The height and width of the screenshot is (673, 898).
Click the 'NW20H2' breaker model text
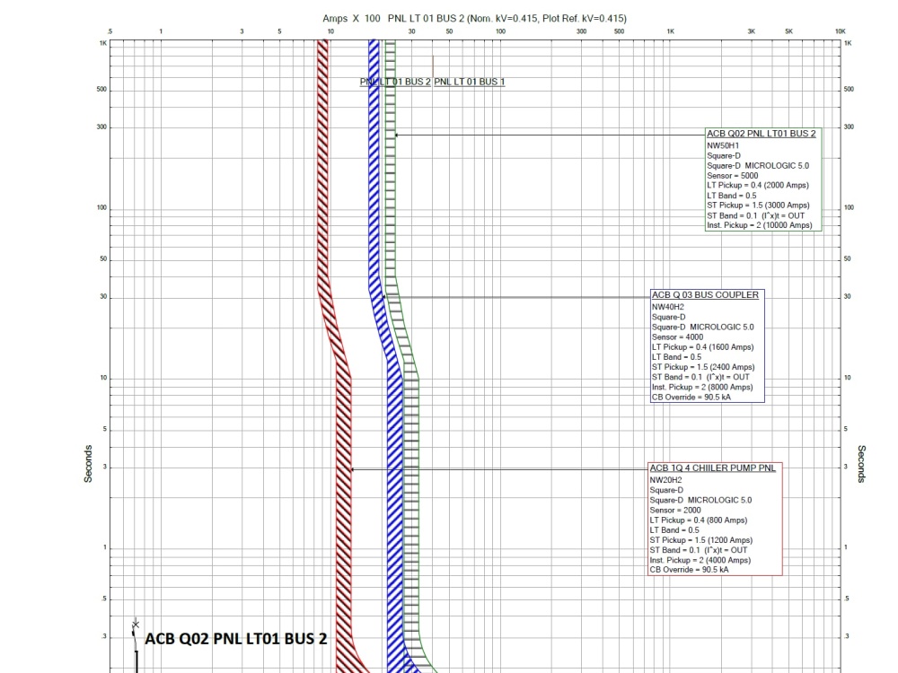click(x=665, y=480)
